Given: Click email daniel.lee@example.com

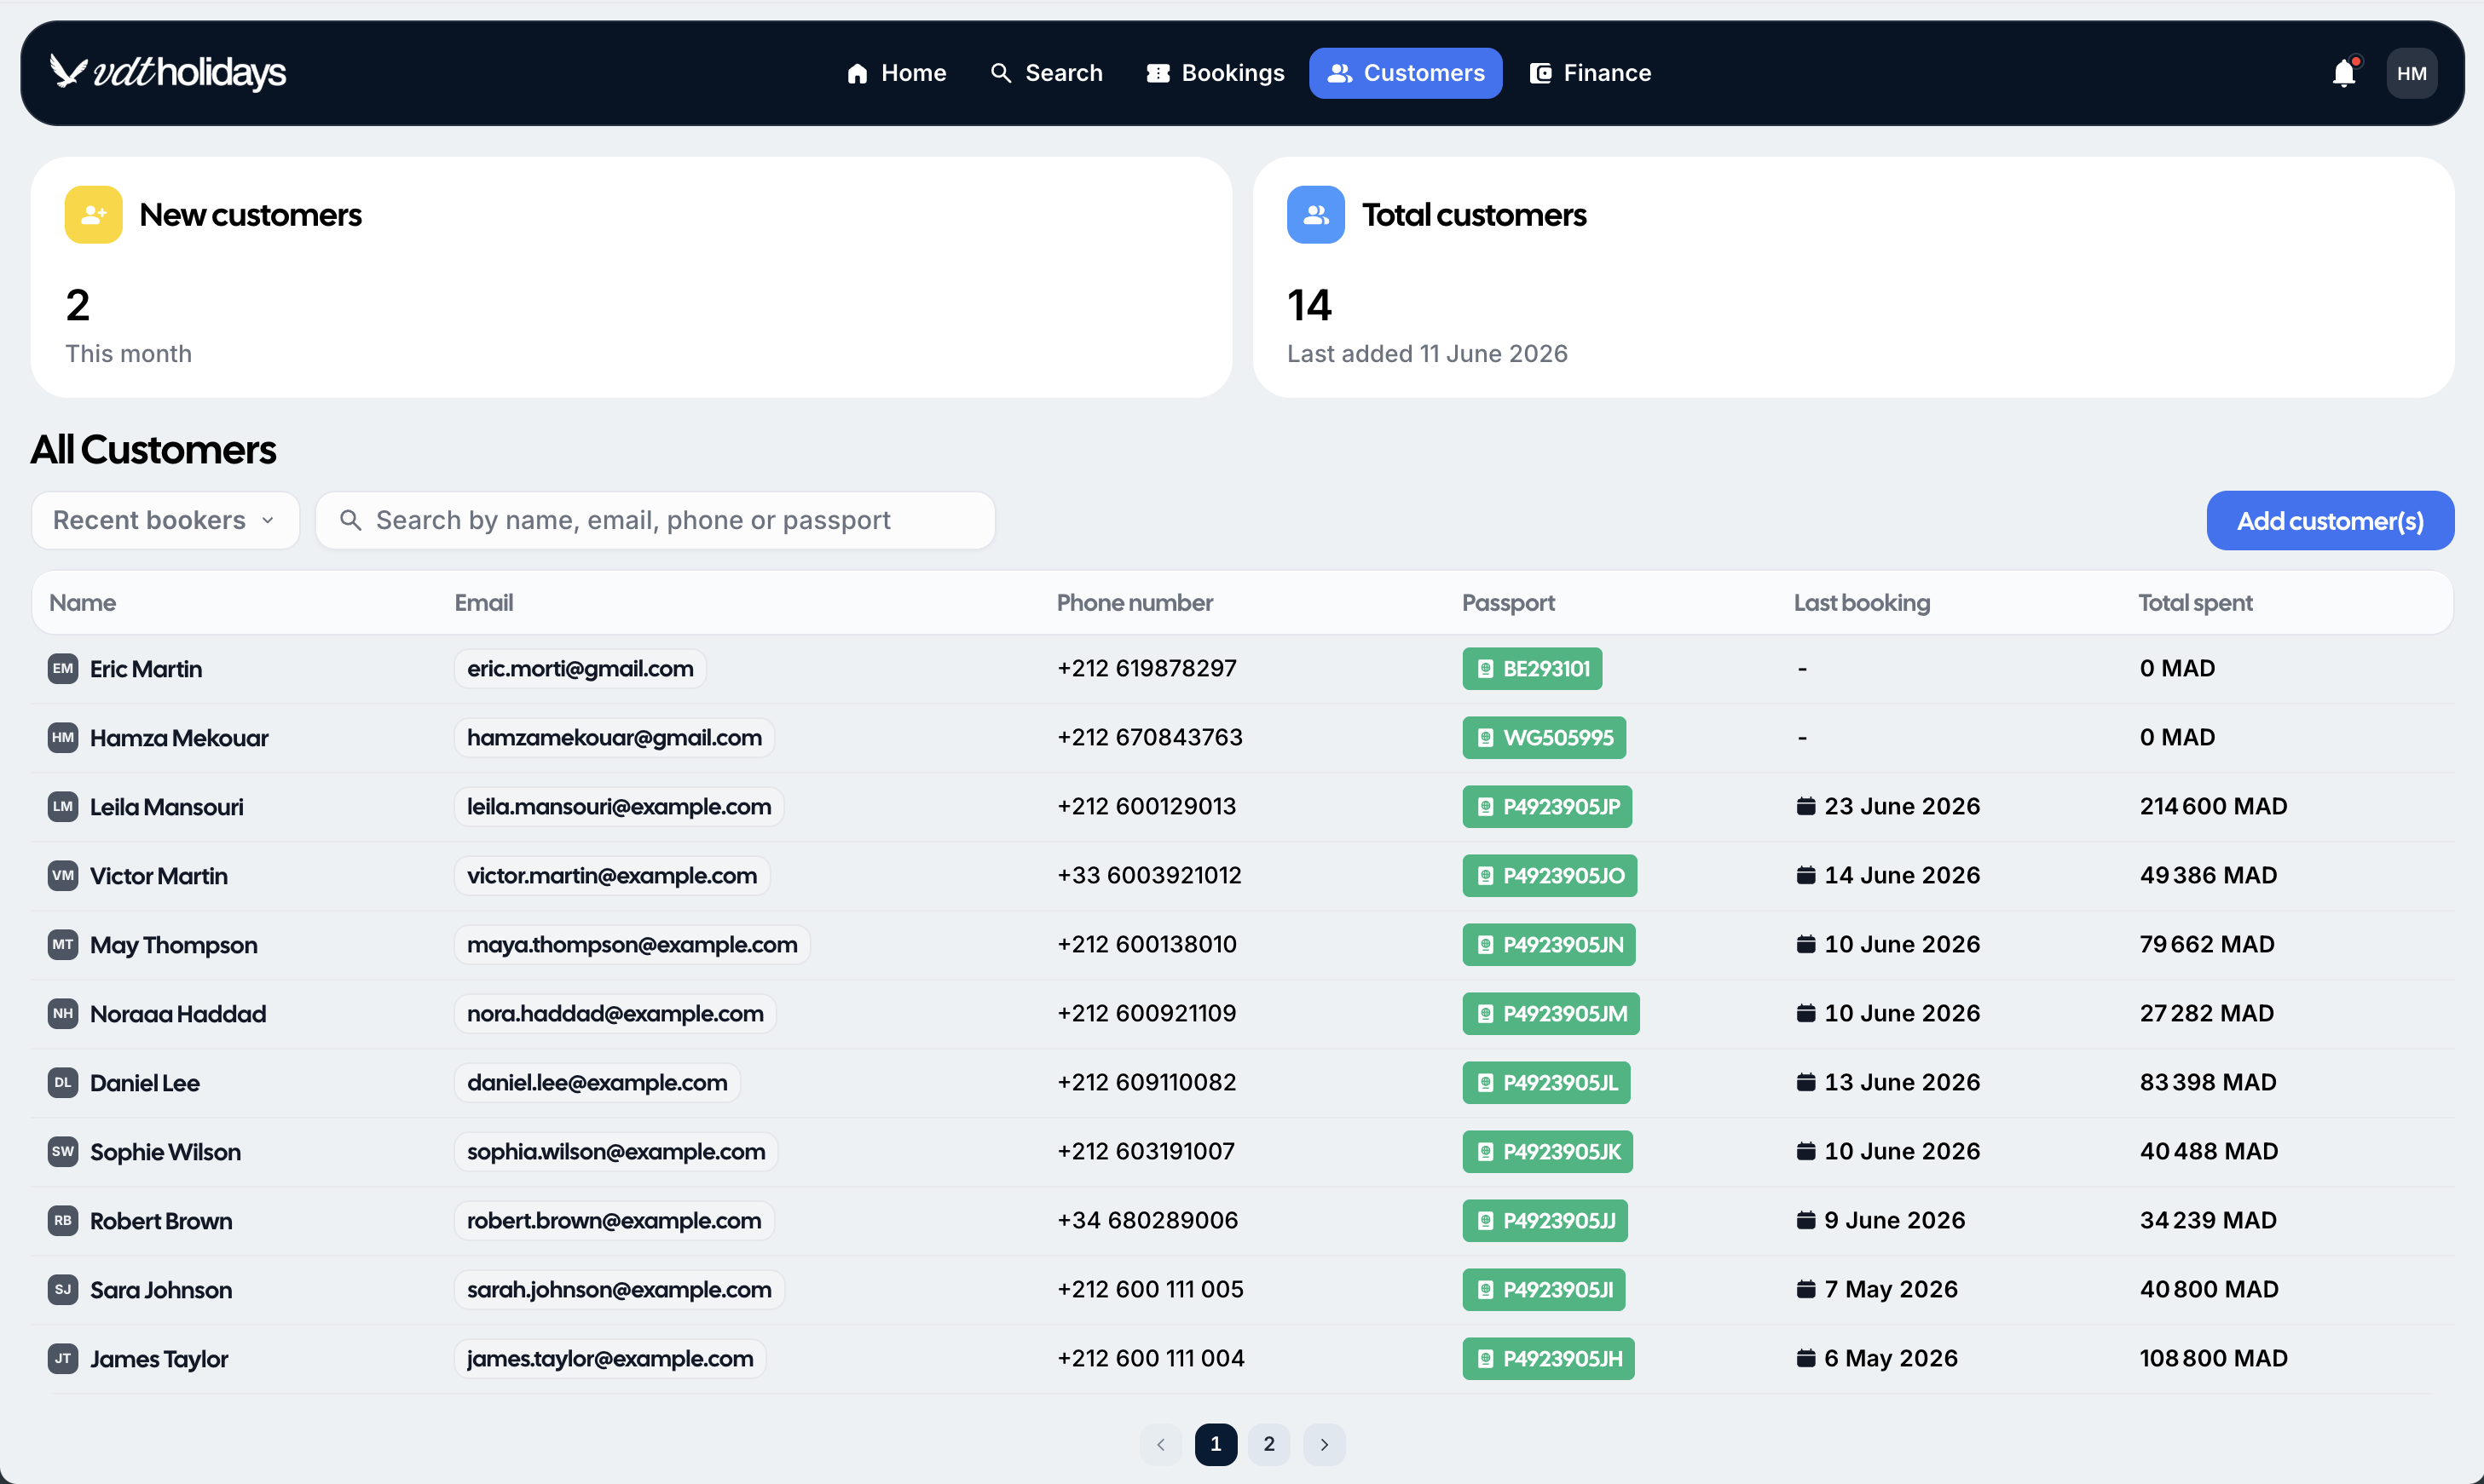Looking at the screenshot, I should [x=598, y=1082].
